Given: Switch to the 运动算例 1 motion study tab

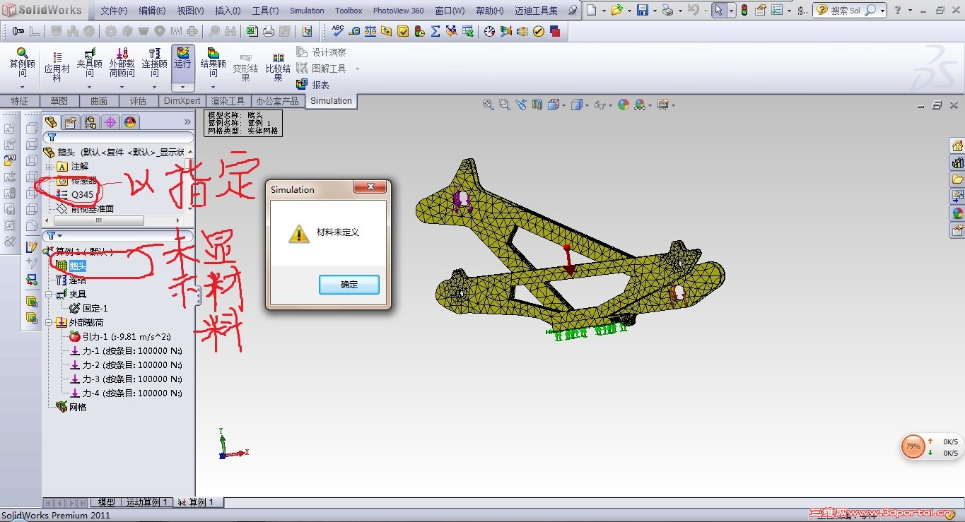Looking at the screenshot, I should [x=148, y=502].
